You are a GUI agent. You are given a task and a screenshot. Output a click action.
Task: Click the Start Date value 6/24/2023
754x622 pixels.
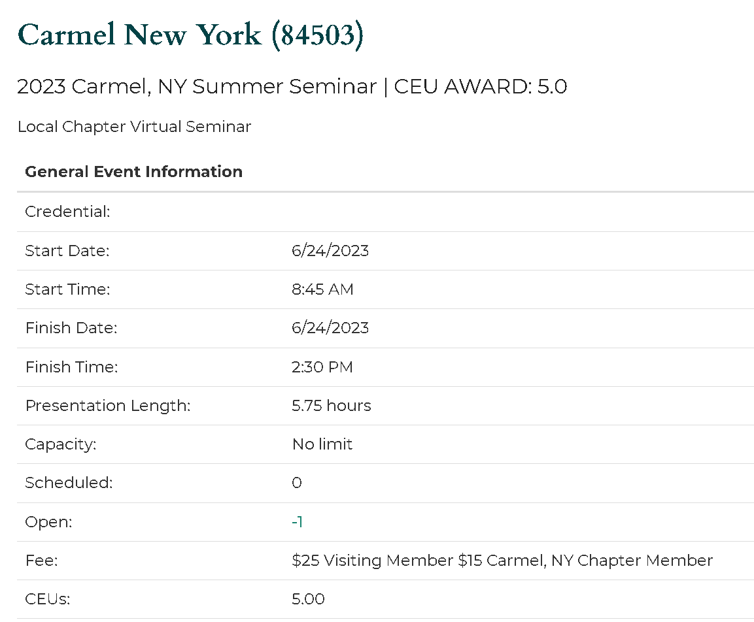(x=330, y=250)
